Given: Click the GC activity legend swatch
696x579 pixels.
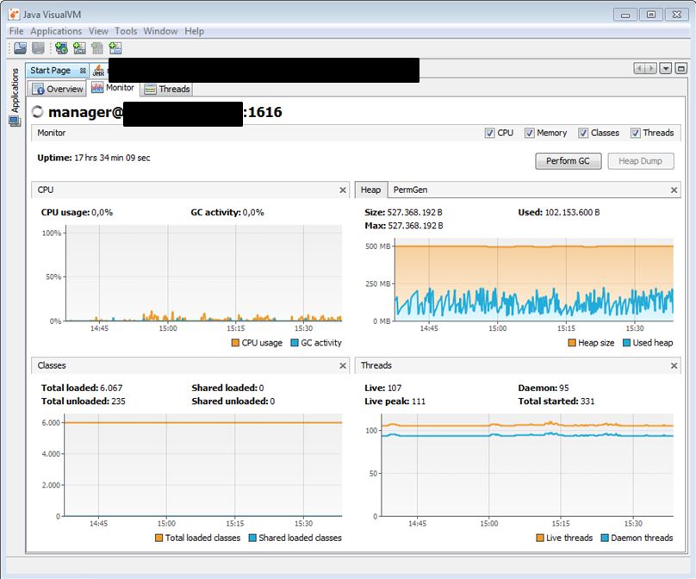Looking at the screenshot, I should [295, 343].
